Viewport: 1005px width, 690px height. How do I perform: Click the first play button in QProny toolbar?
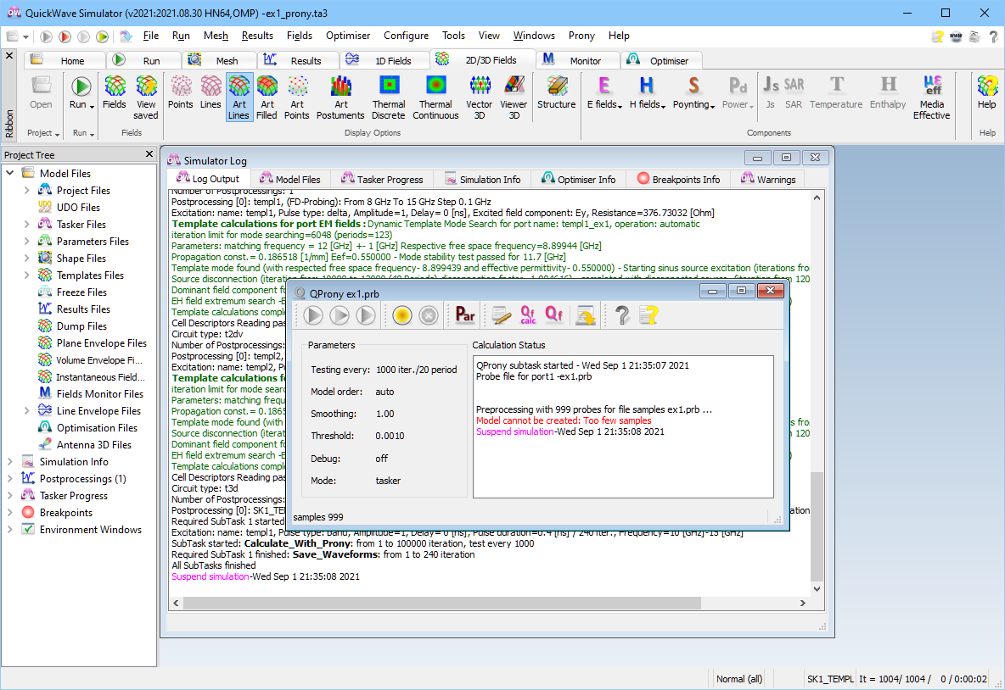coord(313,315)
